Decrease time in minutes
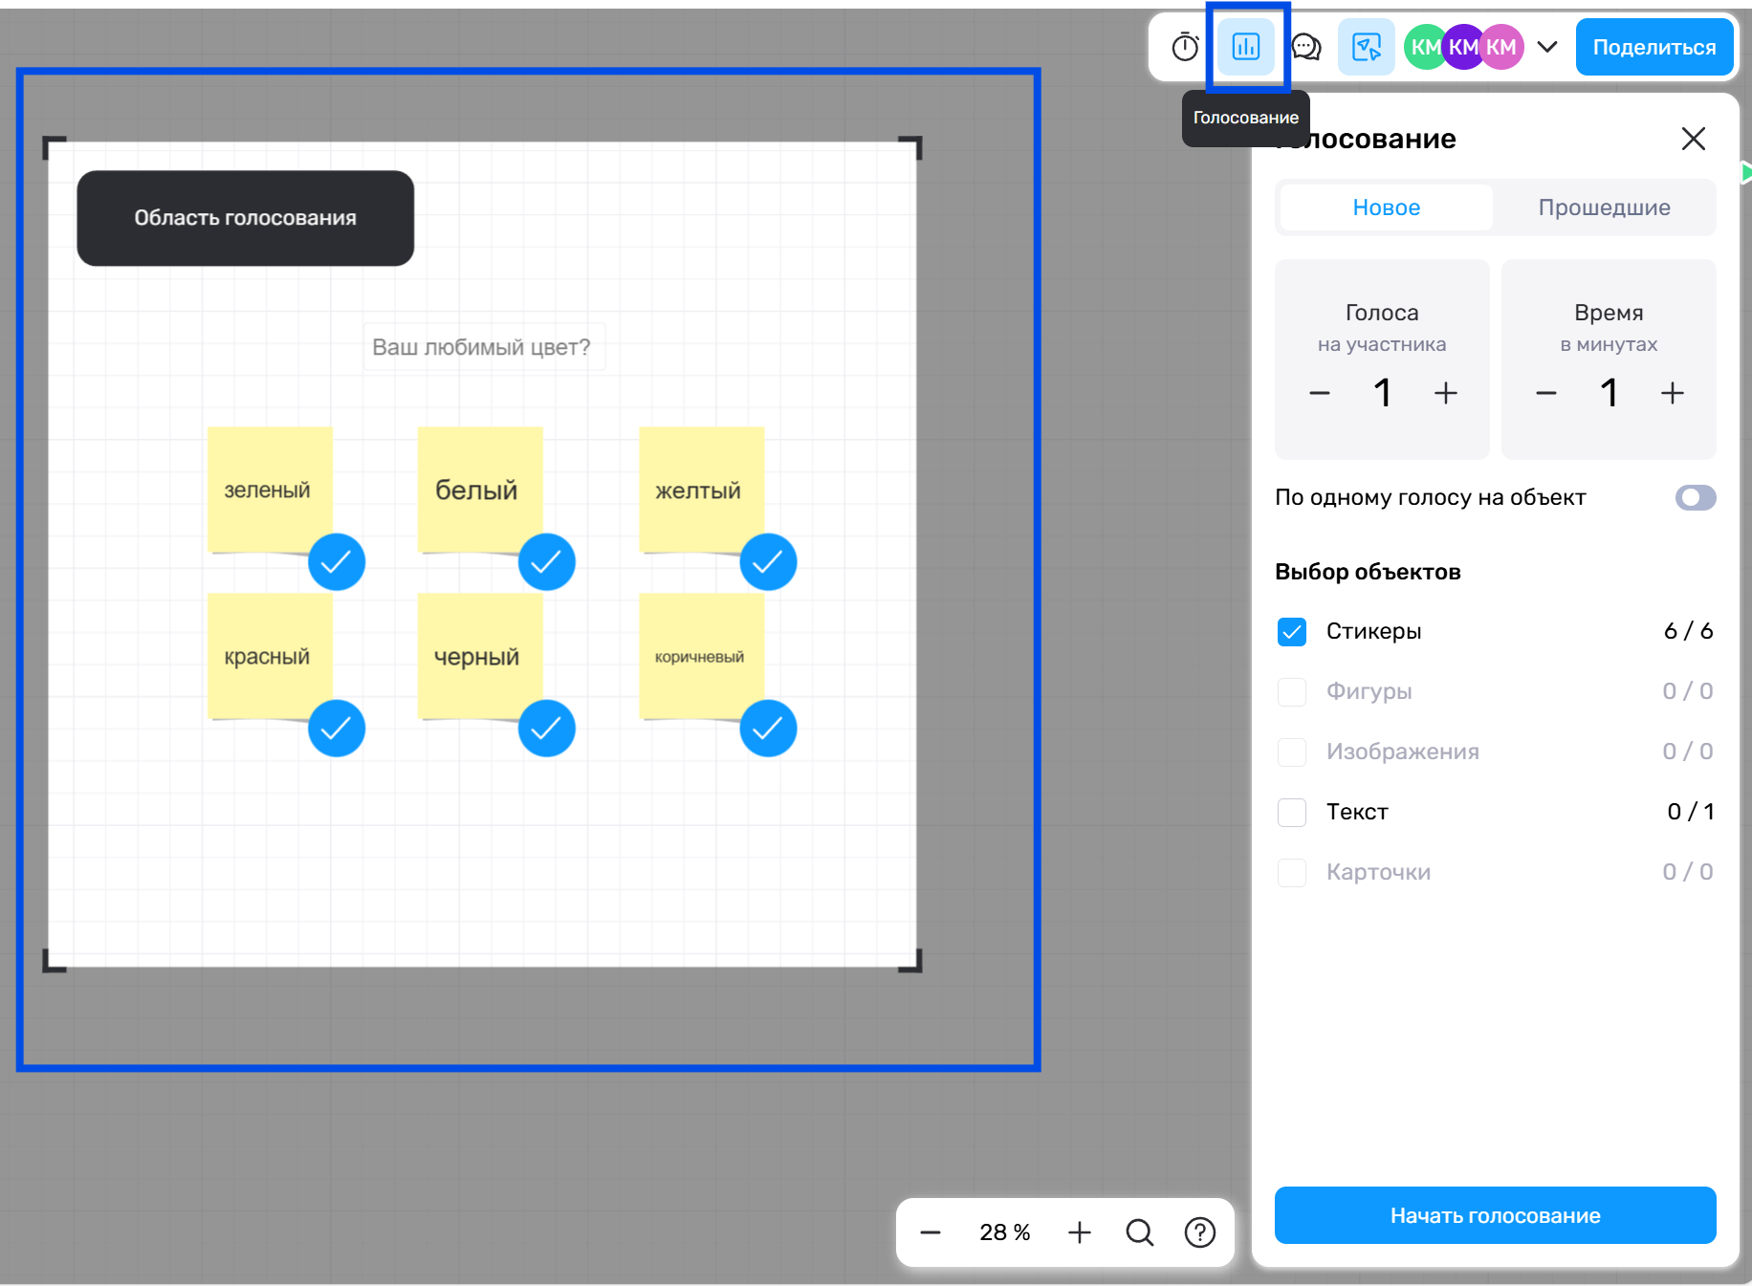 (x=1546, y=393)
